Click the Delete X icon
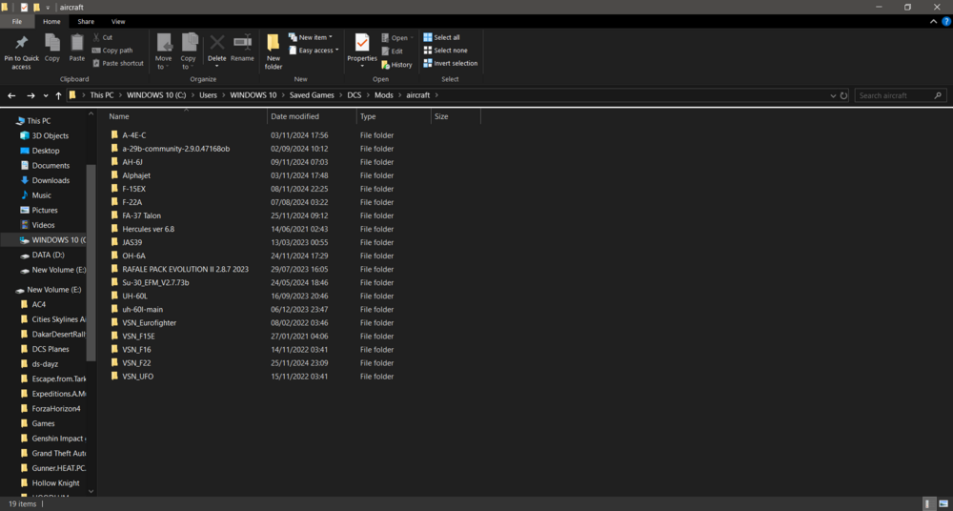This screenshot has width=953, height=511. pos(217,43)
